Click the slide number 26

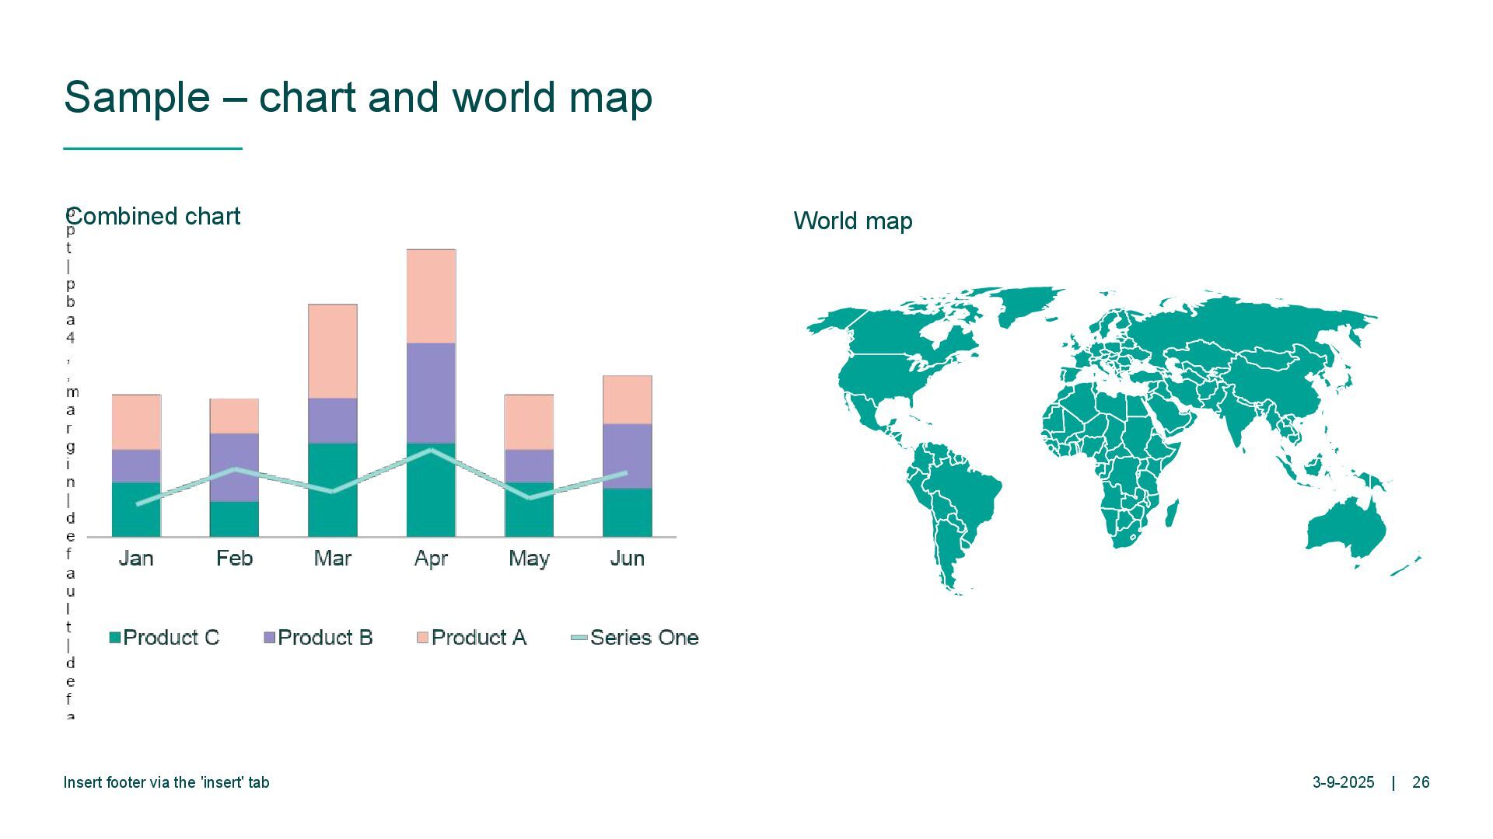(1421, 782)
